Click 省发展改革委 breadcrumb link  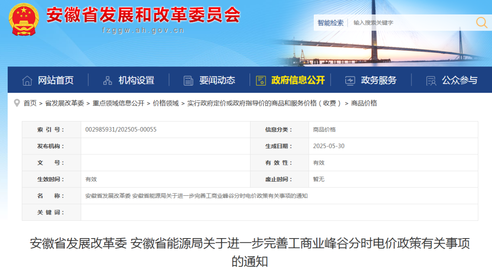tap(64, 103)
